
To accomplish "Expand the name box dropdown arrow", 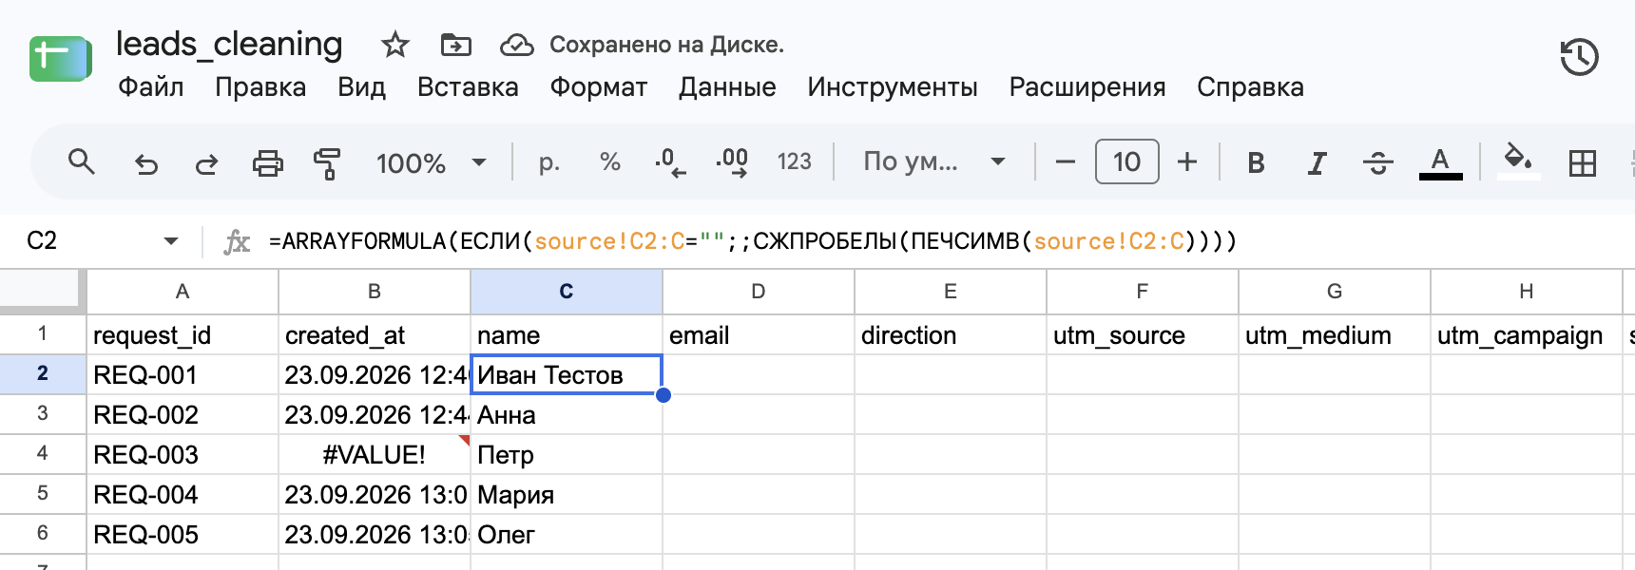I will tap(171, 241).
